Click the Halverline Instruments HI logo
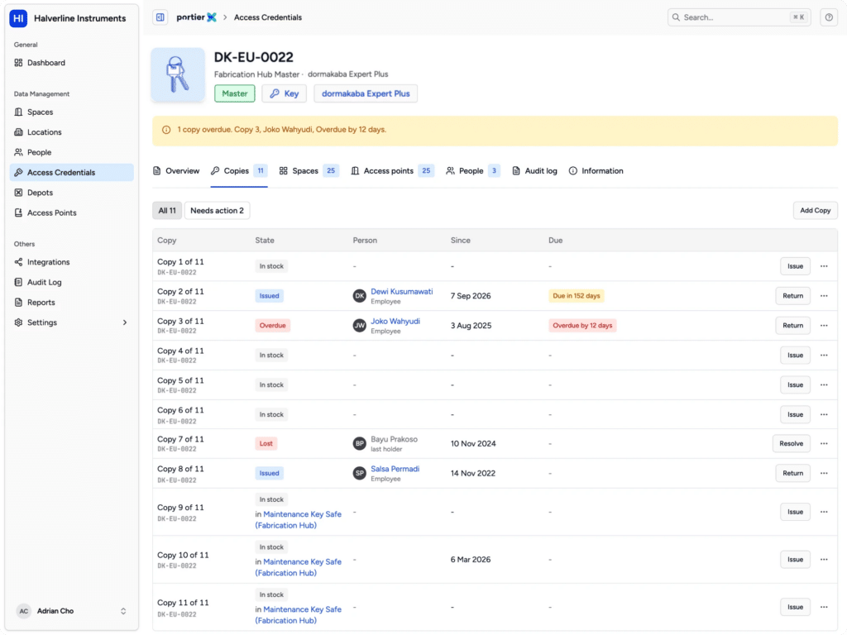This screenshot has width=847, height=635. 18,18
